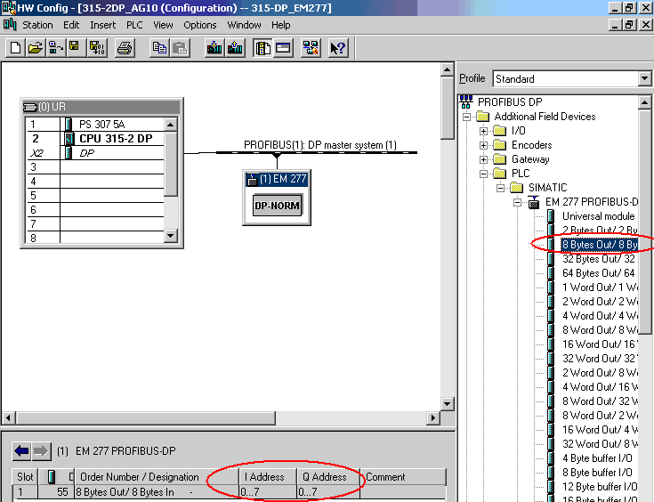Expand the Gateway folder node
The width and height of the screenshot is (654, 502).
[484, 159]
